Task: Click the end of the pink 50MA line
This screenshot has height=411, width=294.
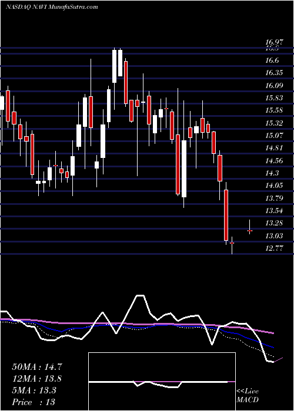Action: click(273, 333)
